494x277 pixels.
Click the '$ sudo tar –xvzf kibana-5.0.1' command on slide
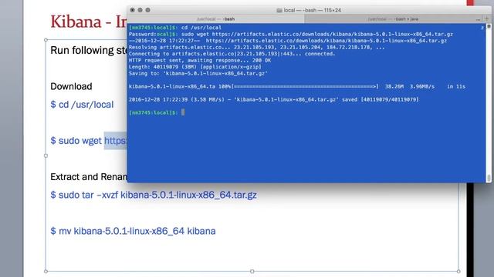pyautogui.click(x=154, y=195)
